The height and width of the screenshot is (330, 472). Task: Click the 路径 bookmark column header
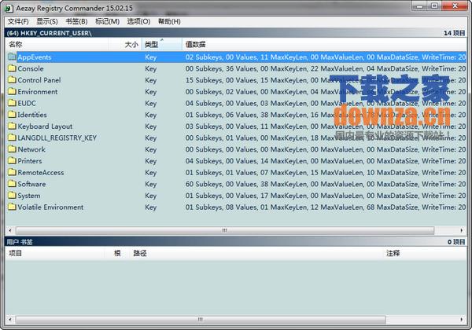256,253
